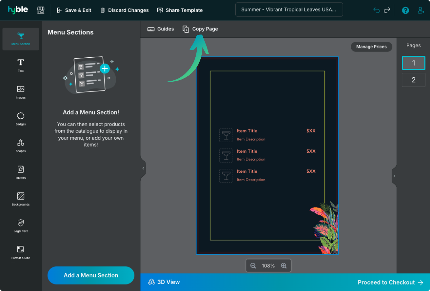Select the Badges sidebar icon
Viewport: 430px width, 291px height.
coord(21,119)
